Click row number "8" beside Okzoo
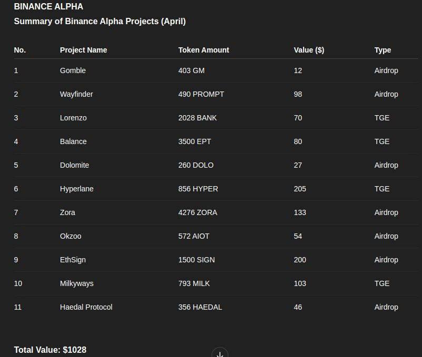Image resolution: width=422 pixels, height=357 pixels. point(16,236)
